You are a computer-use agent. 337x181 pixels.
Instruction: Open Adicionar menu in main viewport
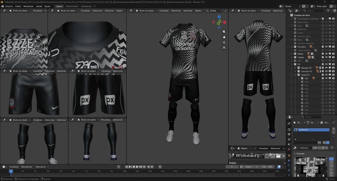point(188,11)
